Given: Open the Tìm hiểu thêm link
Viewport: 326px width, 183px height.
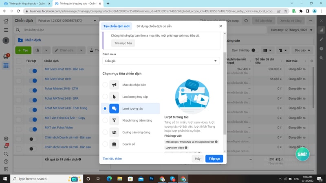Looking at the screenshot, I should [x=112, y=159].
